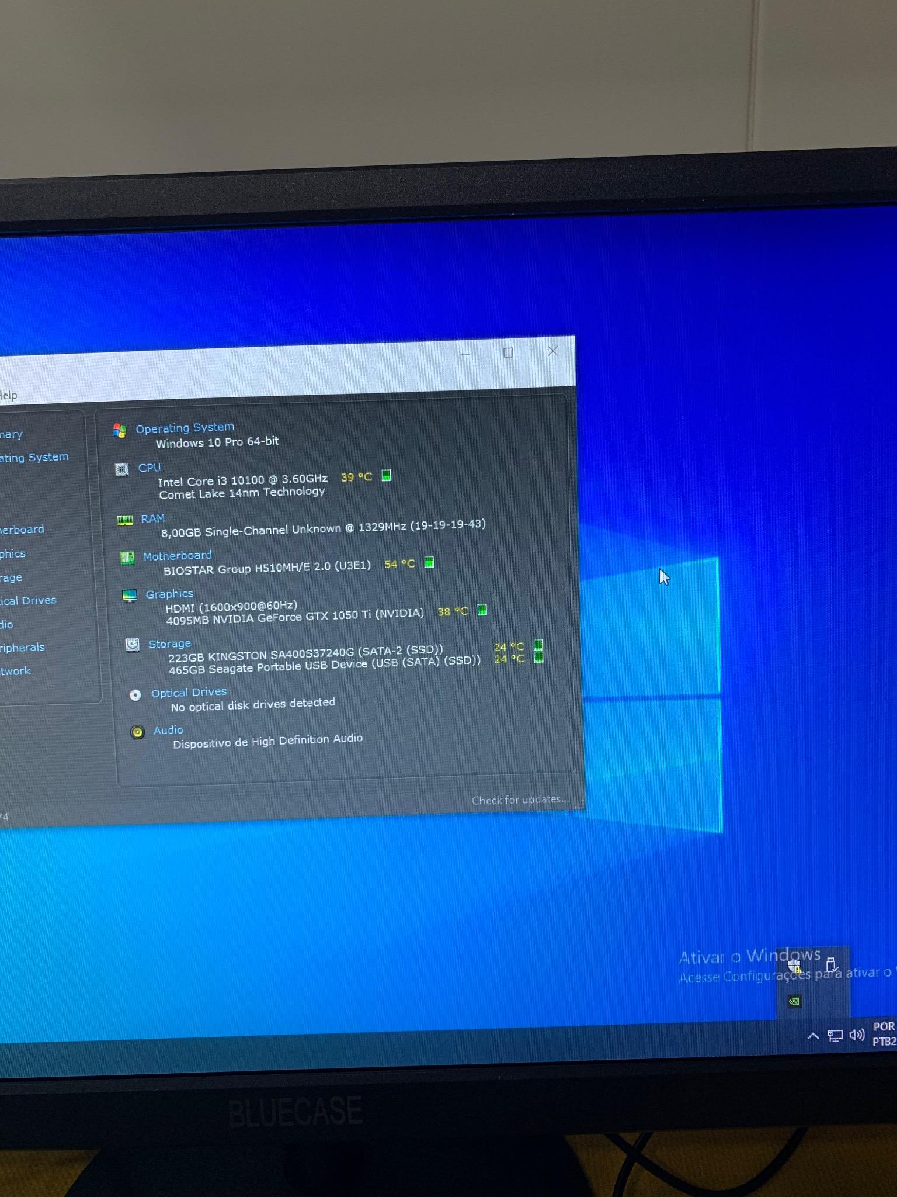This screenshot has width=897, height=1197.
Task: Click the 'HDMI (1600x900@60Hz)' line
Action: coord(231,607)
